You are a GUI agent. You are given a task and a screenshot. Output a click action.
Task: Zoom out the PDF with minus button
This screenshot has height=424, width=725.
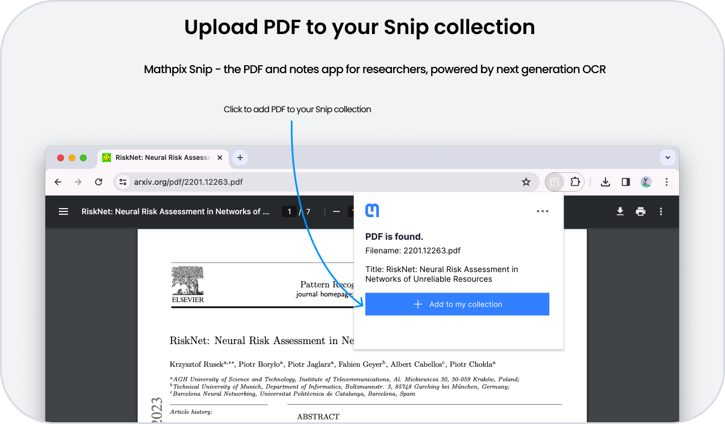tap(336, 211)
